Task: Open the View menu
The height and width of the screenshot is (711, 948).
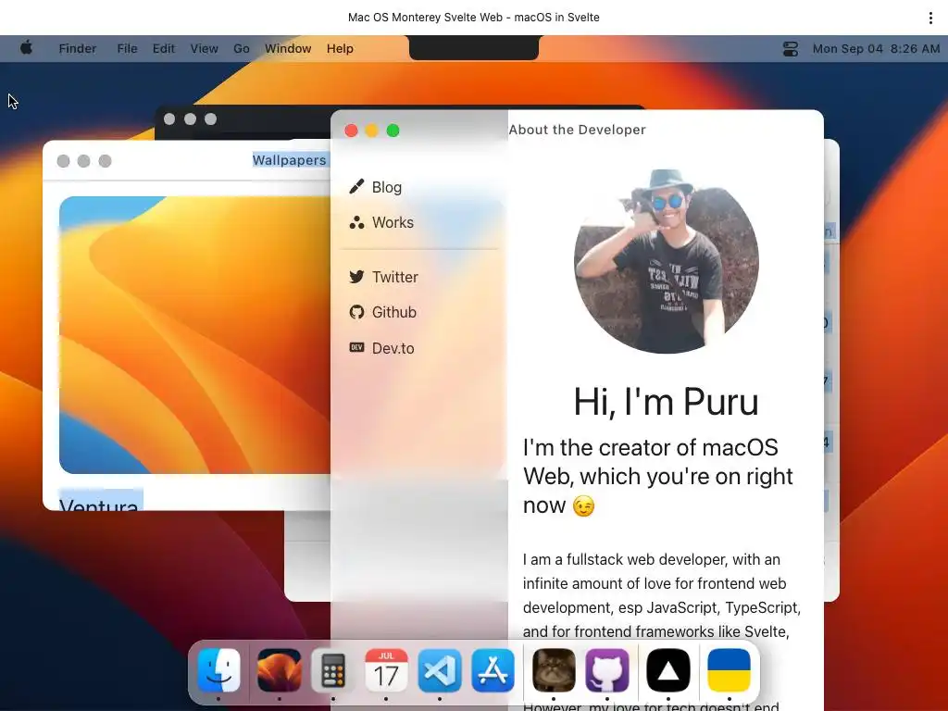Action: click(204, 48)
